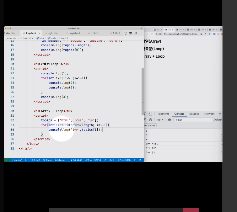
Task: Click the share icon in address bar
Action: (205, 34)
